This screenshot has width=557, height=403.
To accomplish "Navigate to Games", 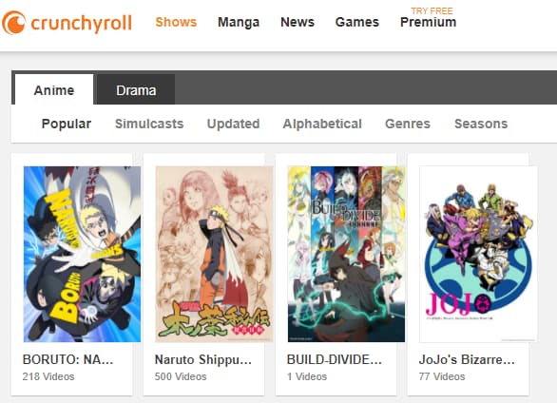I will (x=357, y=22).
